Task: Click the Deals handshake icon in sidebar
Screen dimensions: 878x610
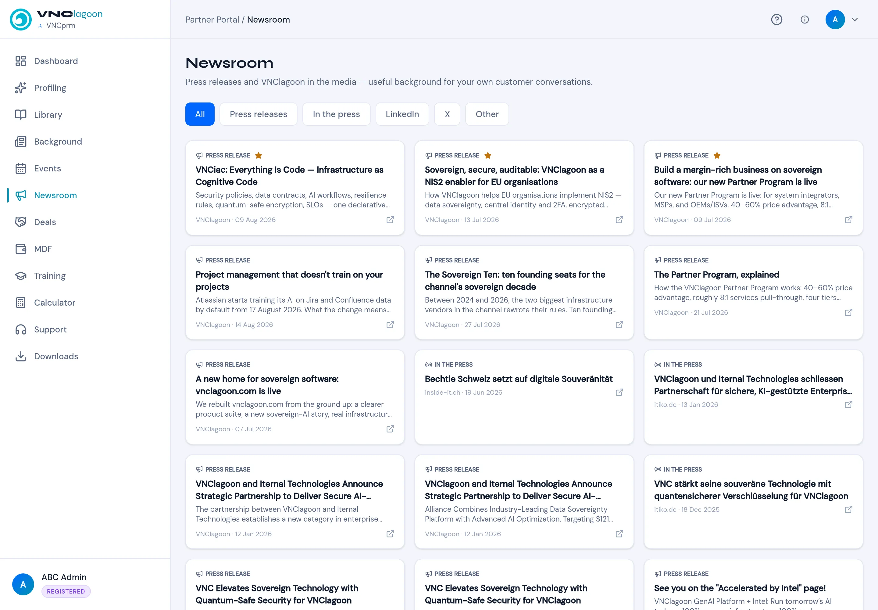Action: (21, 222)
